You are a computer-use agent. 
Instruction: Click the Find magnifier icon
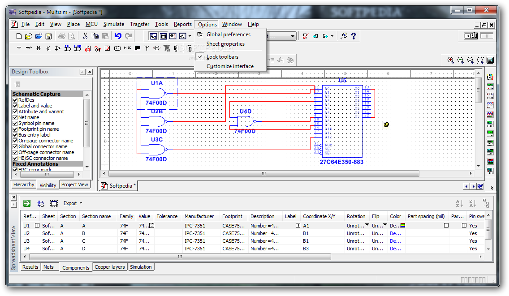[x=344, y=36]
